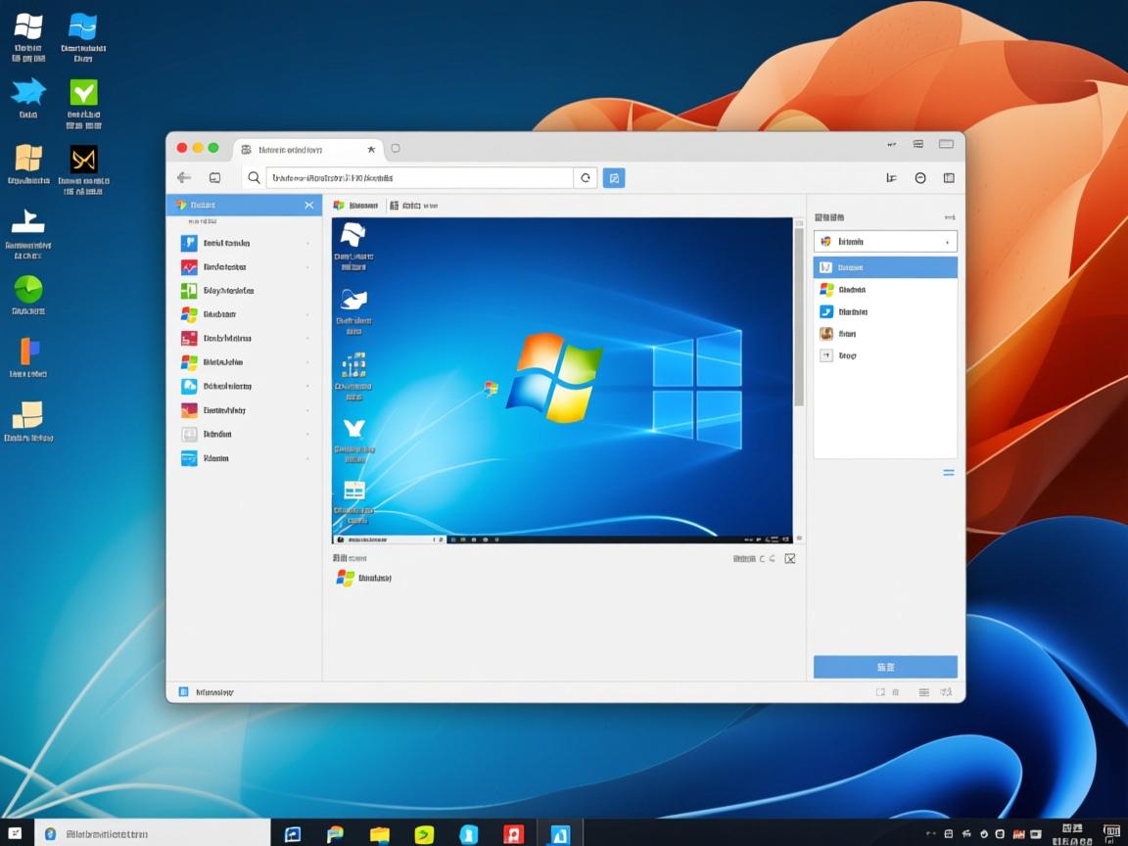The height and width of the screenshot is (846, 1128).
Task: Select the highlighted first option in the right panel list
Action: 884,266
